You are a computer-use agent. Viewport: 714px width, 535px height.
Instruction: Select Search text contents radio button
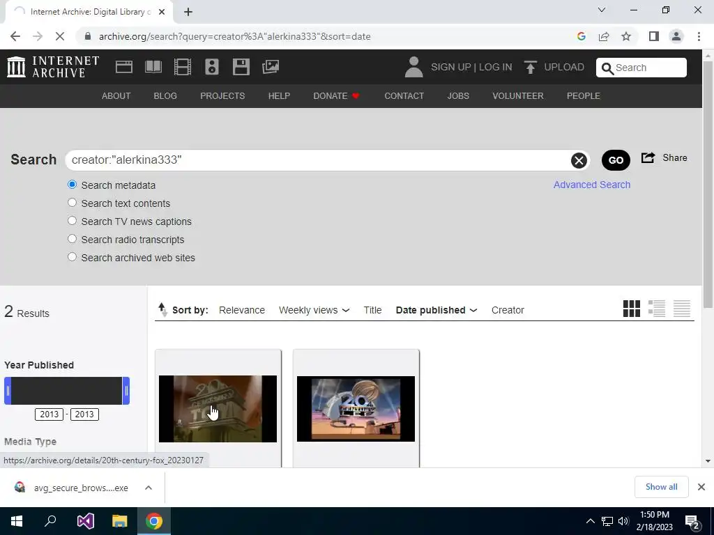(72, 203)
